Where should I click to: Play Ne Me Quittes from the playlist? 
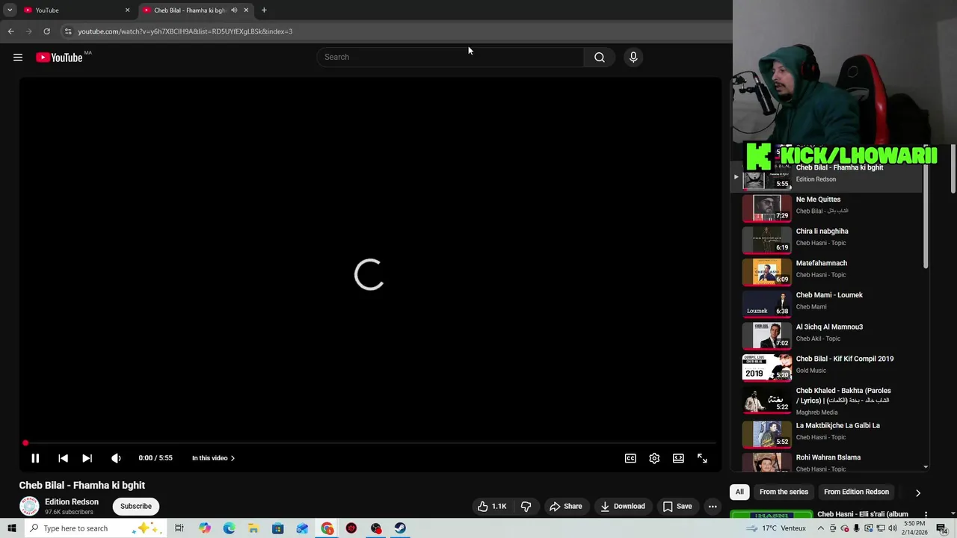pyautogui.click(x=828, y=208)
